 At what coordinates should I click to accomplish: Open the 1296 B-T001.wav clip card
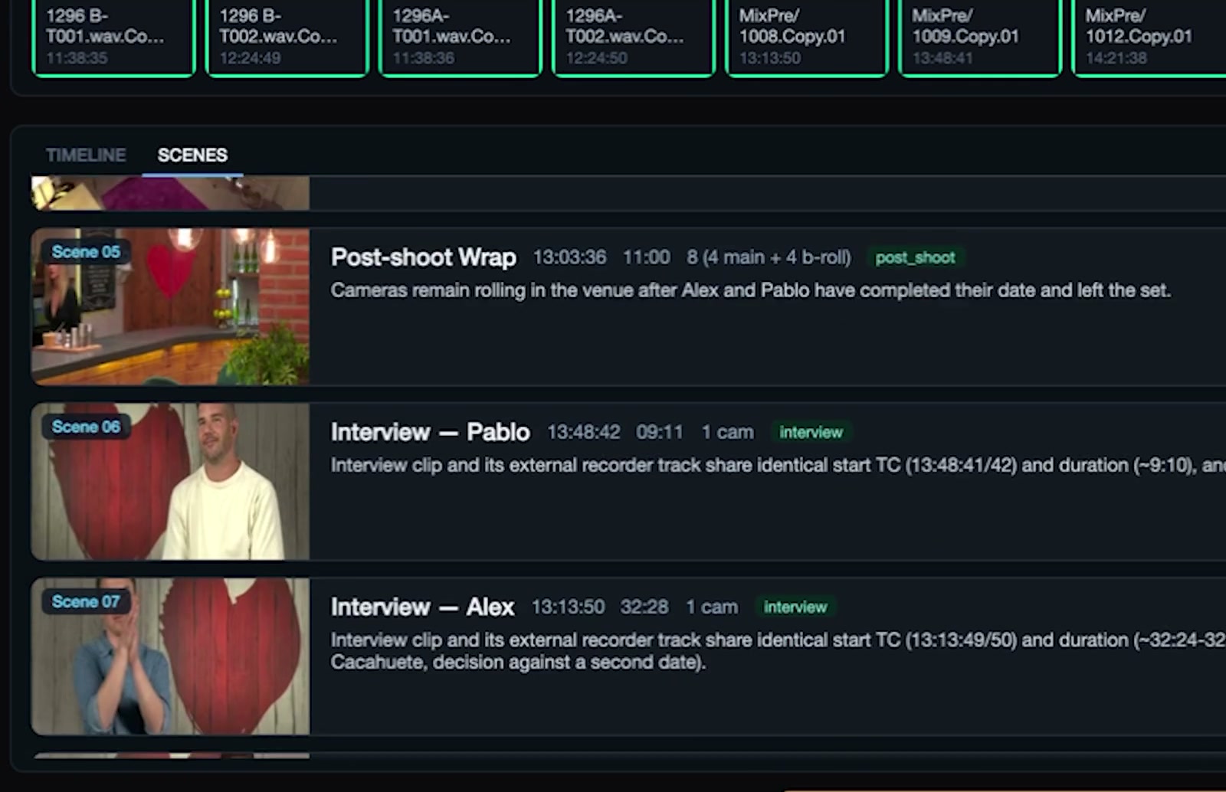click(x=113, y=38)
